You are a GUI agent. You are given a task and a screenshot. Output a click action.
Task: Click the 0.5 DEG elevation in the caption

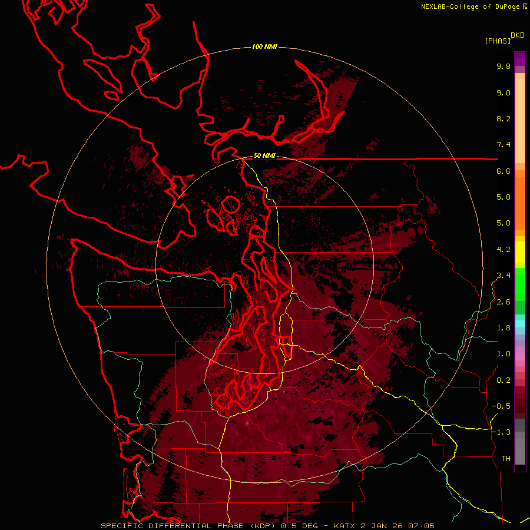pos(299,526)
